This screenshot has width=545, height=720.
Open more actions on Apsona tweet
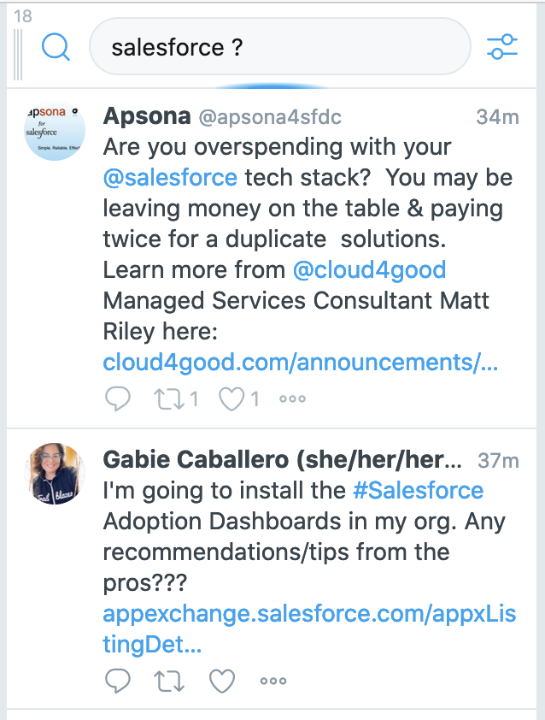coord(292,398)
